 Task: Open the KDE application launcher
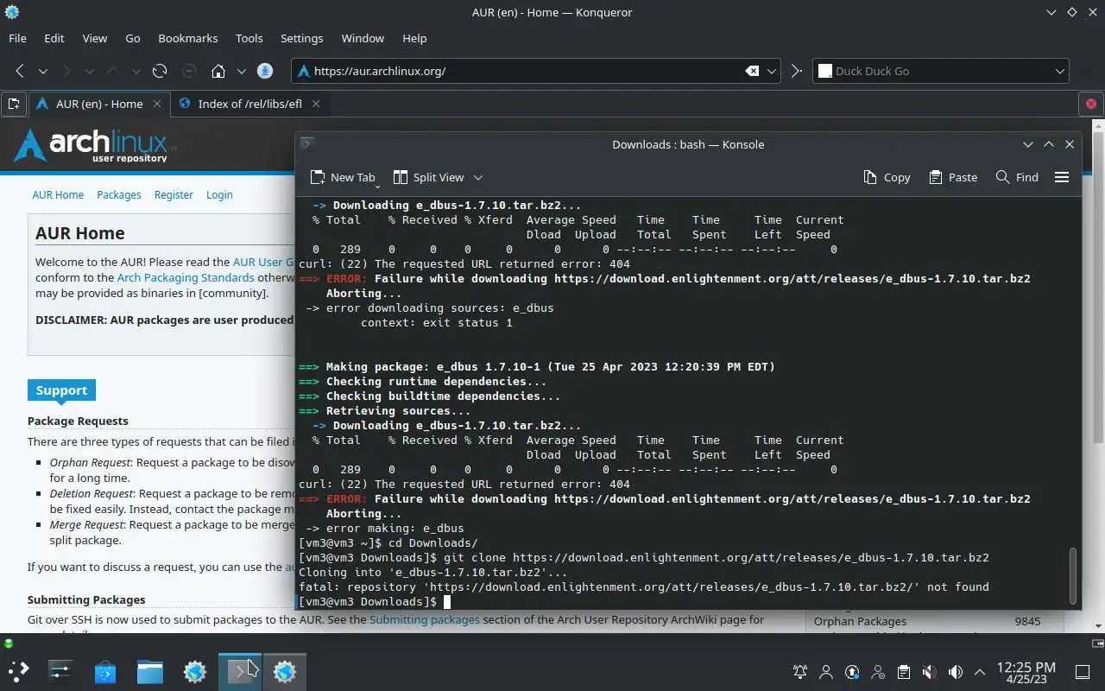18,671
